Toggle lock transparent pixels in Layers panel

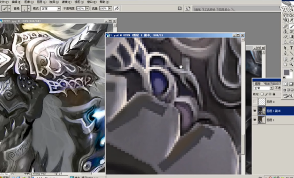[x=262, y=94]
